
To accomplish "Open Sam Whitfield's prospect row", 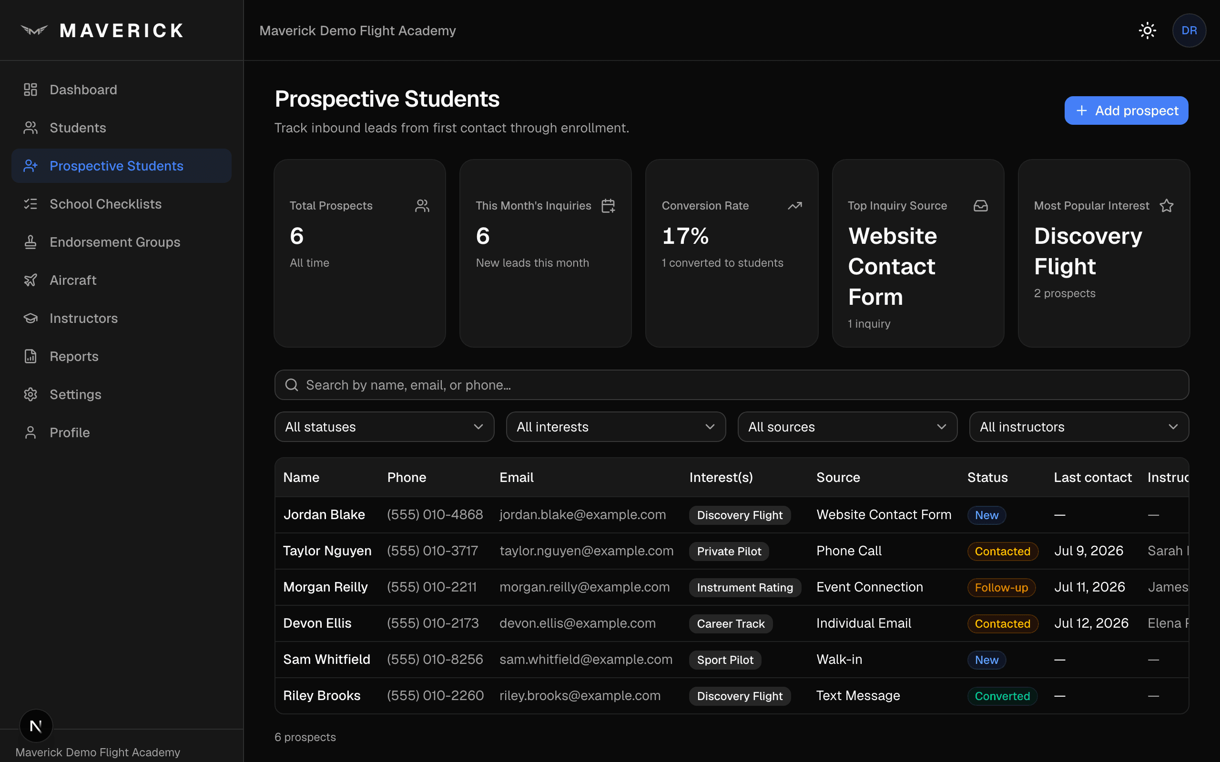I will tap(732, 660).
